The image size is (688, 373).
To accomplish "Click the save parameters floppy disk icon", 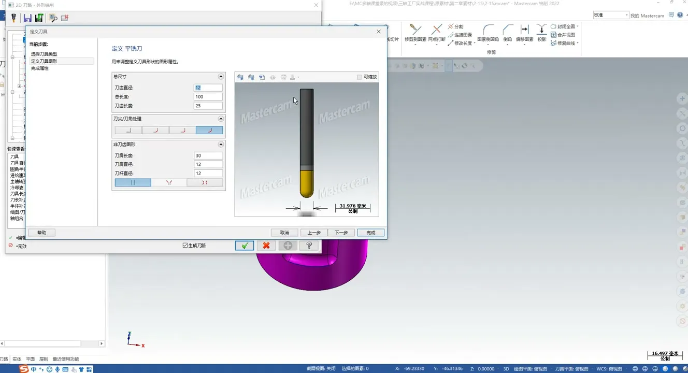I will 27,18.
